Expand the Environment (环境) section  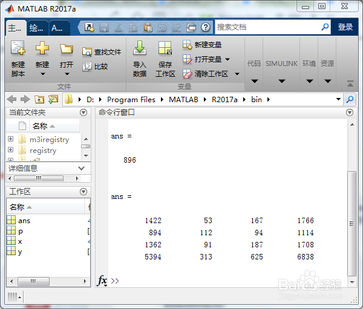pos(310,81)
